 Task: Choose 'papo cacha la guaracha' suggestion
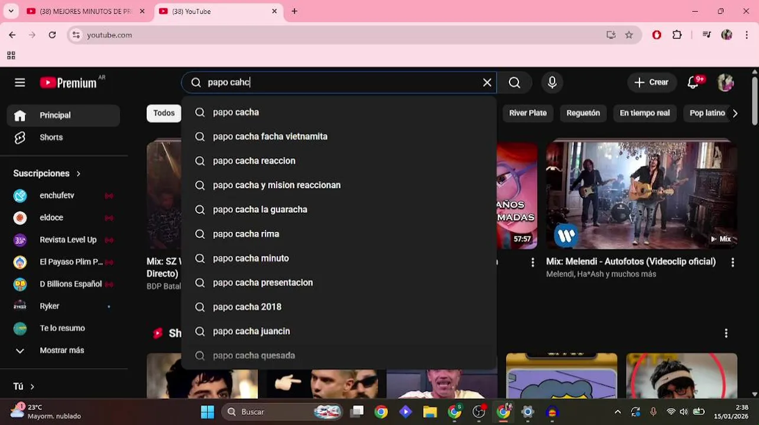(339, 210)
